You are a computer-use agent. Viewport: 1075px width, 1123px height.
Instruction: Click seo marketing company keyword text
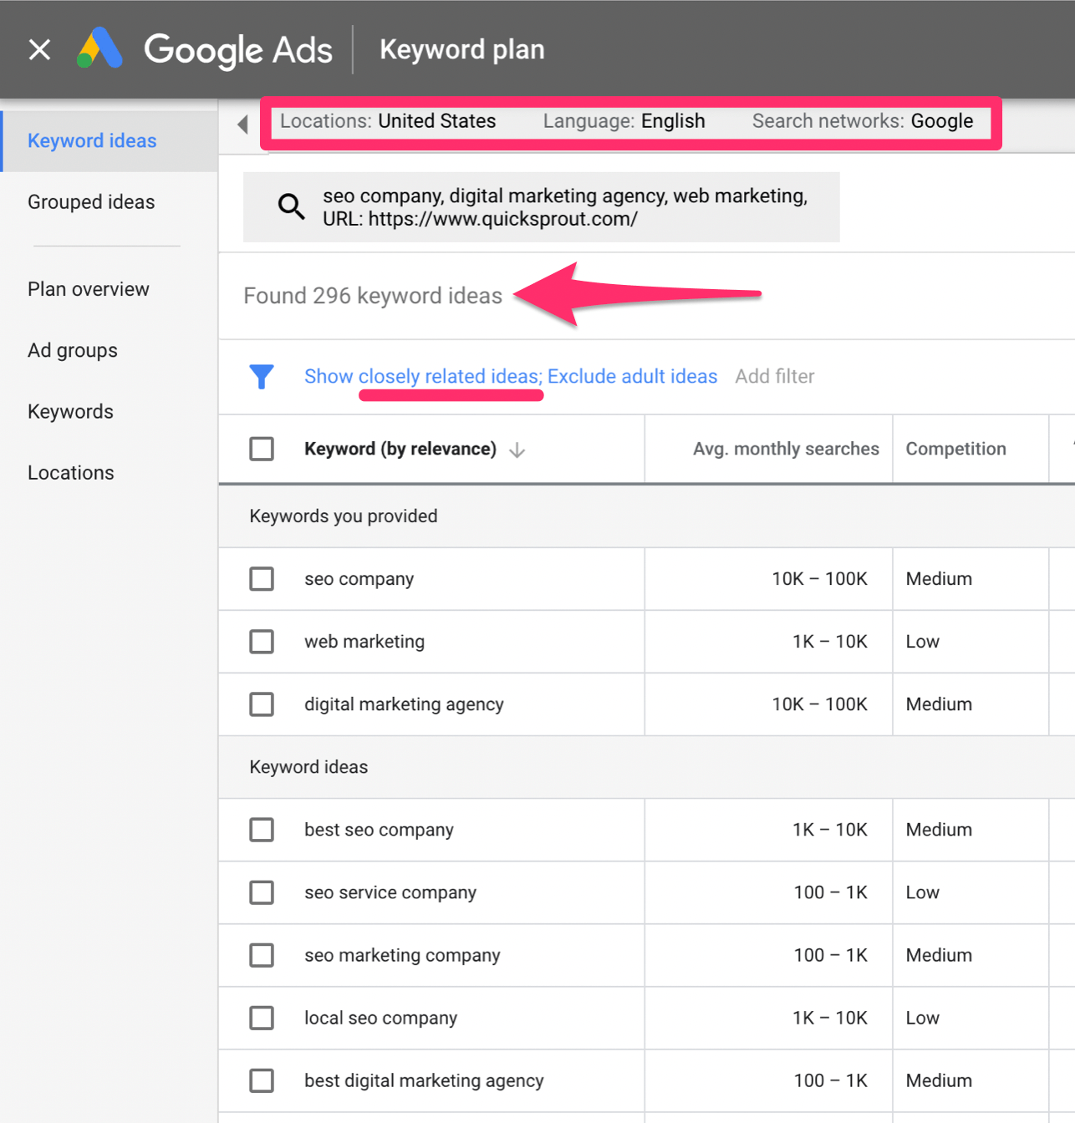coord(402,955)
